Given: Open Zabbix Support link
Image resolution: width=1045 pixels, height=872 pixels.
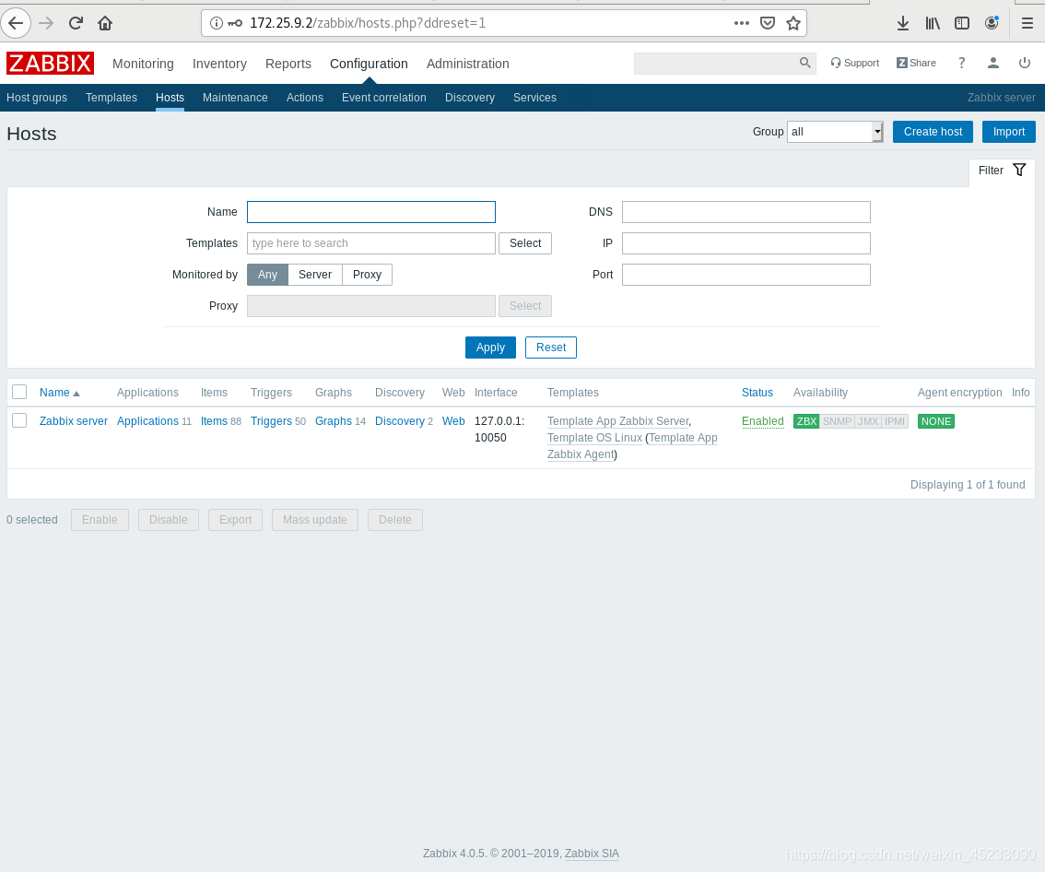Looking at the screenshot, I should coord(855,63).
